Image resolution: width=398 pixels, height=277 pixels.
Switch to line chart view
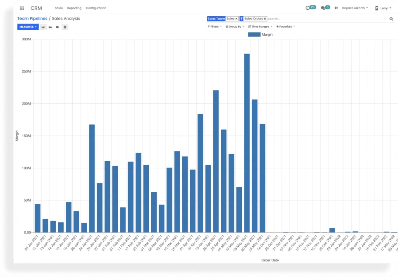click(x=50, y=27)
